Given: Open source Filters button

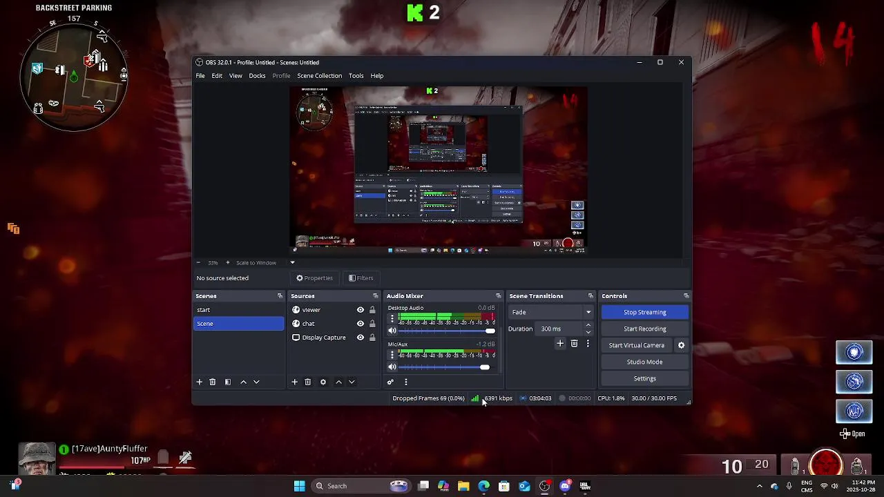Looking at the screenshot, I should coord(361,278).
